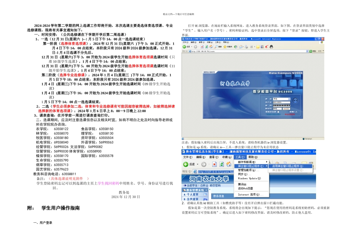This screenshot has width=357, height=252.
Task: Click the Refresh icon in the login-page browser
Action: [x=207, y=47]
